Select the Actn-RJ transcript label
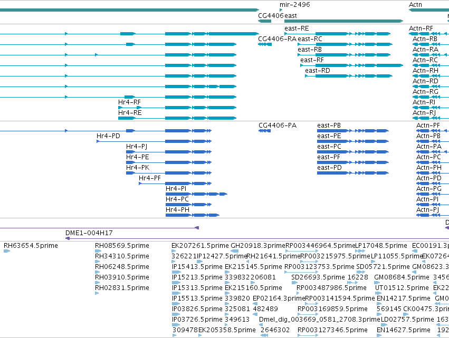Image resolution: width=449 pixels, height=338 pixels. tap(424, 113)
